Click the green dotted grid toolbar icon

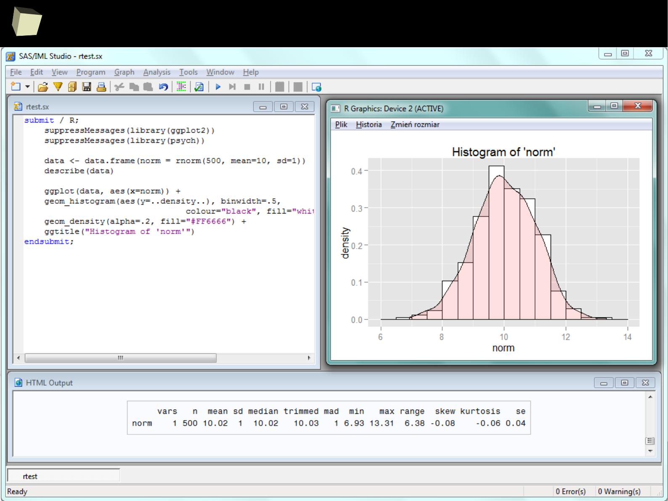click(181, 87)
